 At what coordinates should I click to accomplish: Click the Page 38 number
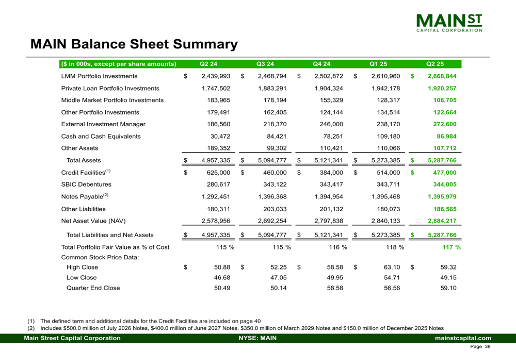point(480,346)
